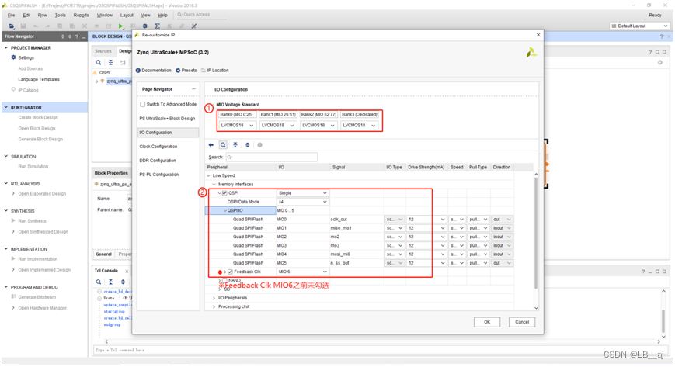The width and height of the screenshot is (675, 367).
Task: Open the Reports menu
Action: tap(81, 15)
